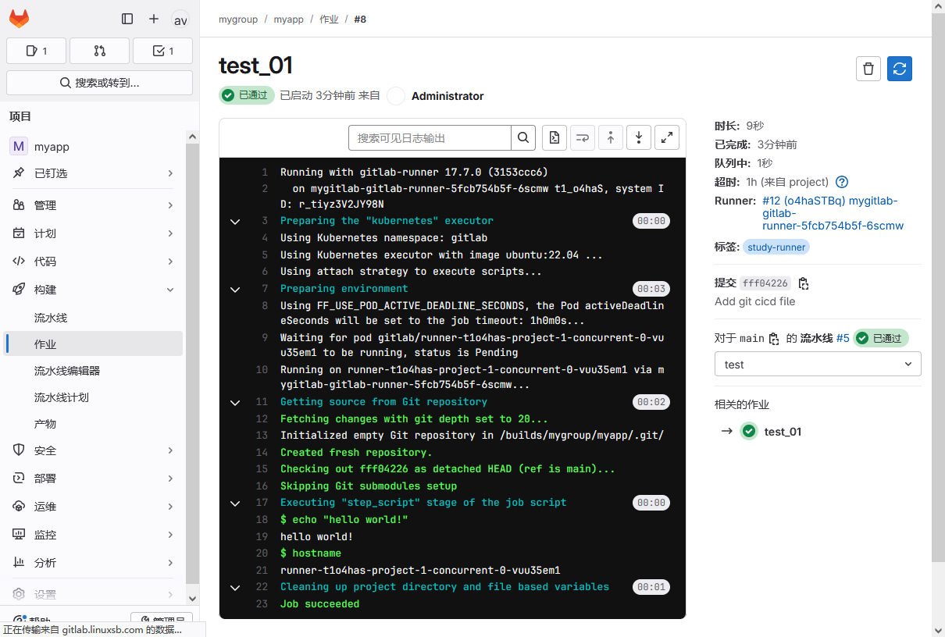Copy the commit SHA
This screenshot has width=945, height=637.
click(x=804, y=283)
